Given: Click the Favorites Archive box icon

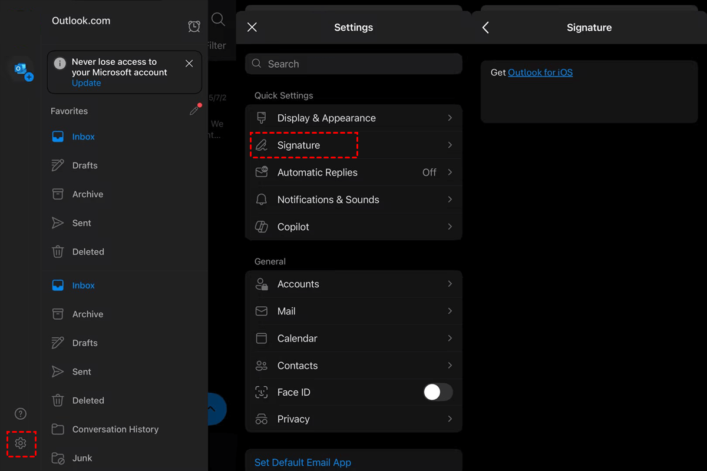Looking at the screenshot, I should 58,194.
